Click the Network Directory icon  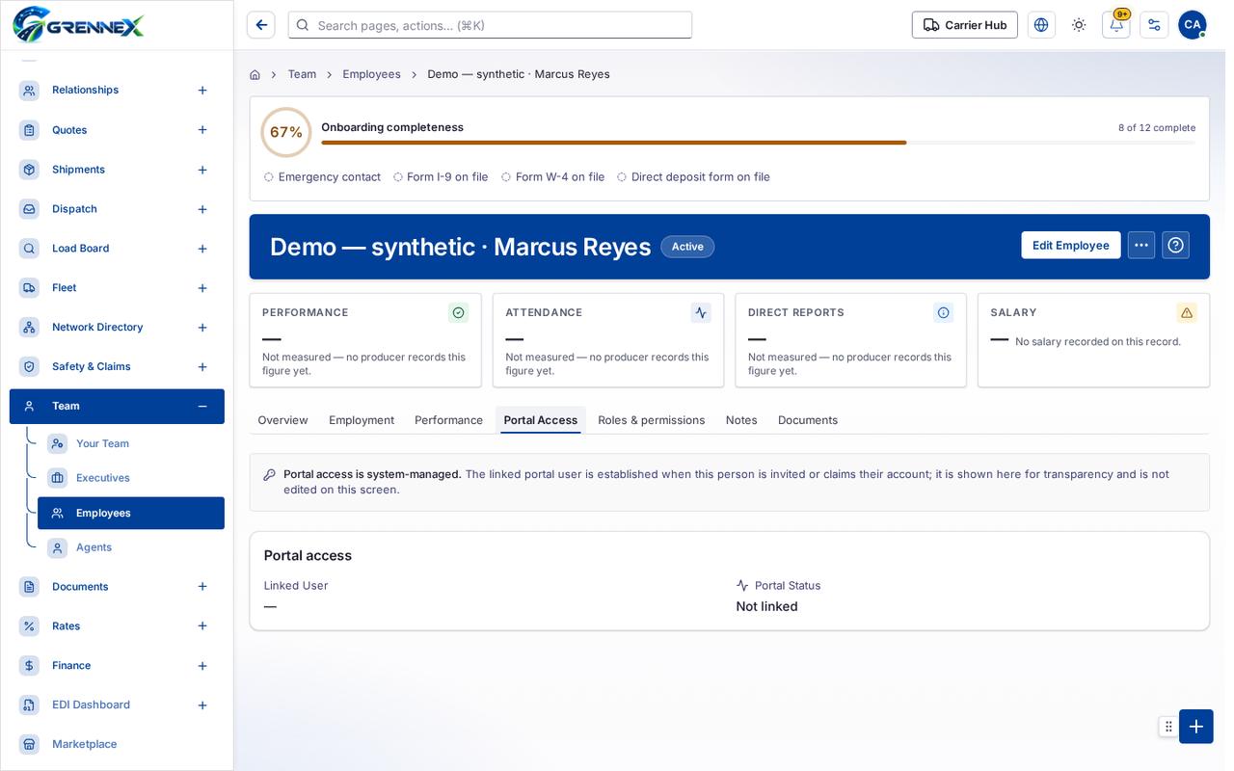coord(29,327)
